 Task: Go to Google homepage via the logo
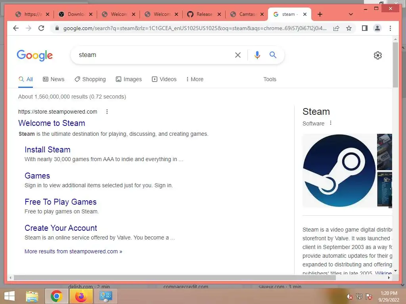click(35, 55)
